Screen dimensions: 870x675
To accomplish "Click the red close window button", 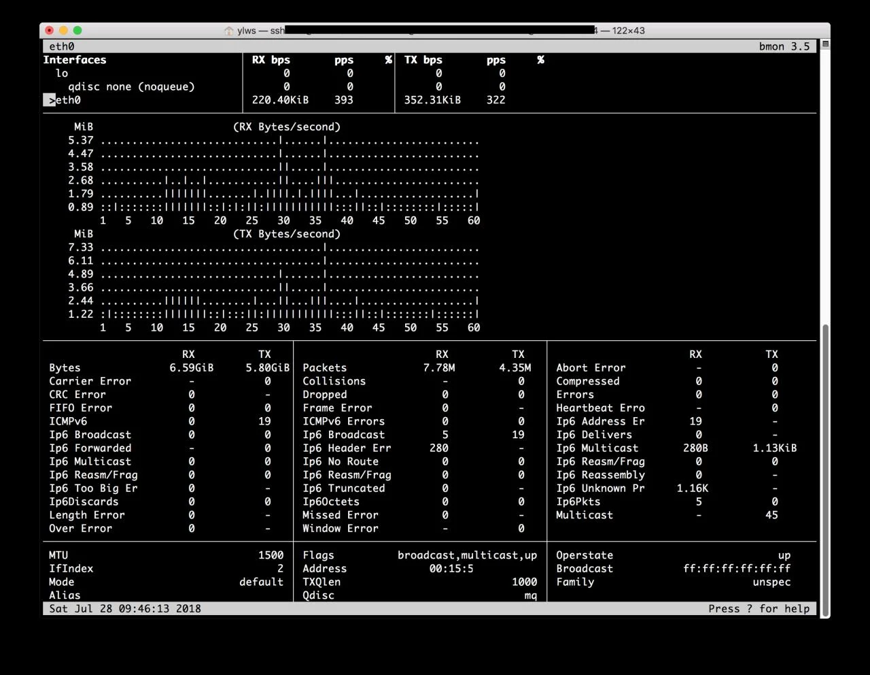I will [49, 31].
